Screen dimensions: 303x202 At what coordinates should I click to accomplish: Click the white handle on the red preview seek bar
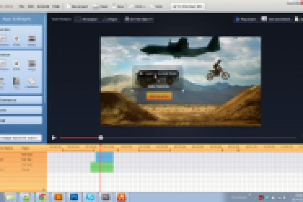point(101,138)
